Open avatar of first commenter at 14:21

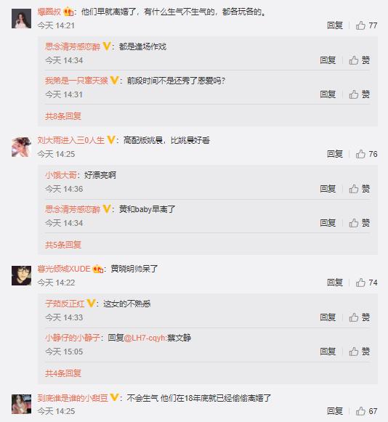click(21, 18)
